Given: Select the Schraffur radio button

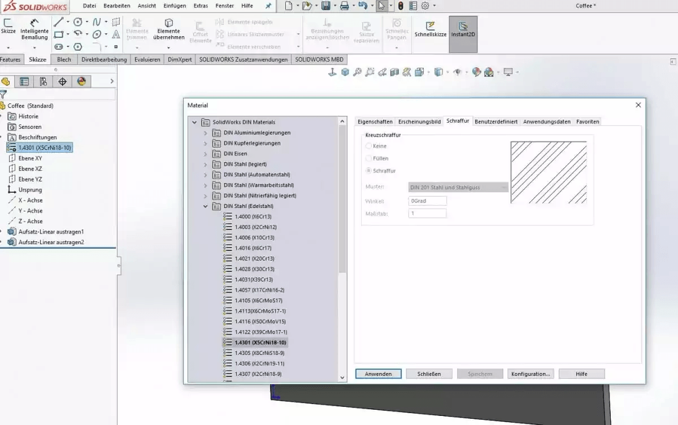Looking at the screenshot, I should tap(368, 171).
